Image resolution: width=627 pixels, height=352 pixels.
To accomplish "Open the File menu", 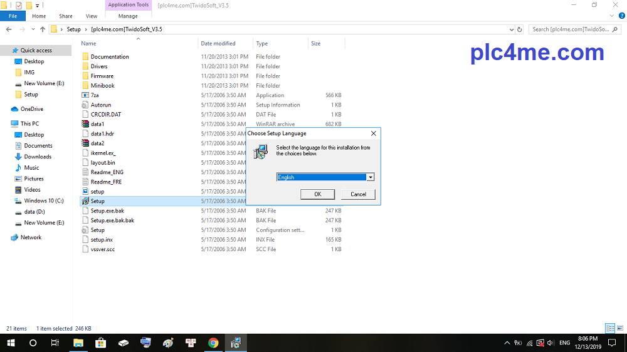I will point(13,16).
